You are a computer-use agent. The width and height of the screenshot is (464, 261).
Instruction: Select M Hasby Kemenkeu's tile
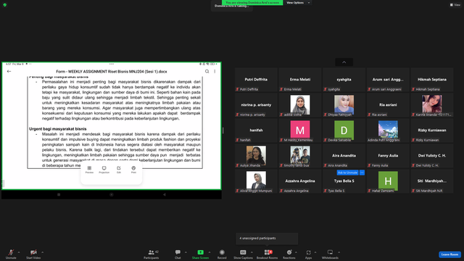(x=299, y=130)
